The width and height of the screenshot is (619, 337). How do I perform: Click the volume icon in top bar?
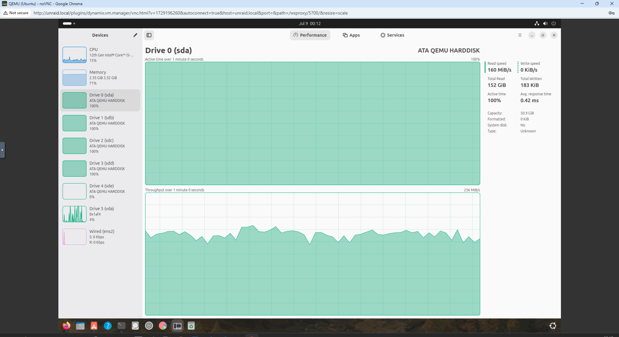545,24
